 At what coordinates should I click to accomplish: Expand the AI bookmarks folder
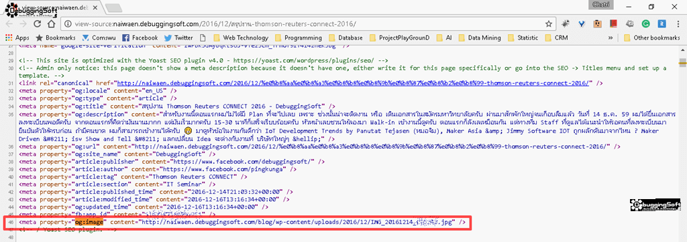[x=444, y=38]
